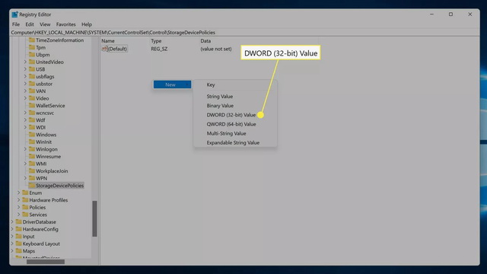The image size is (487, 274).
Task: Click the Windows folder icon
Action: pos(32,135)
